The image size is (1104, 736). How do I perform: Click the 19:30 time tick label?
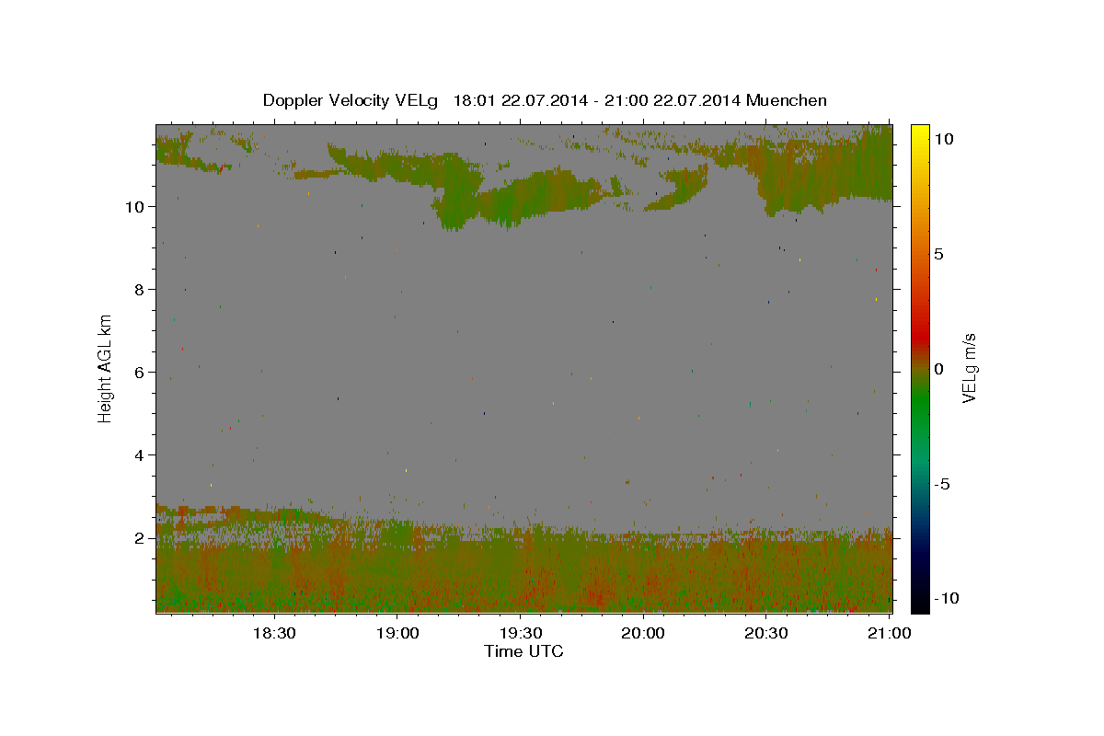coord(520,633)
